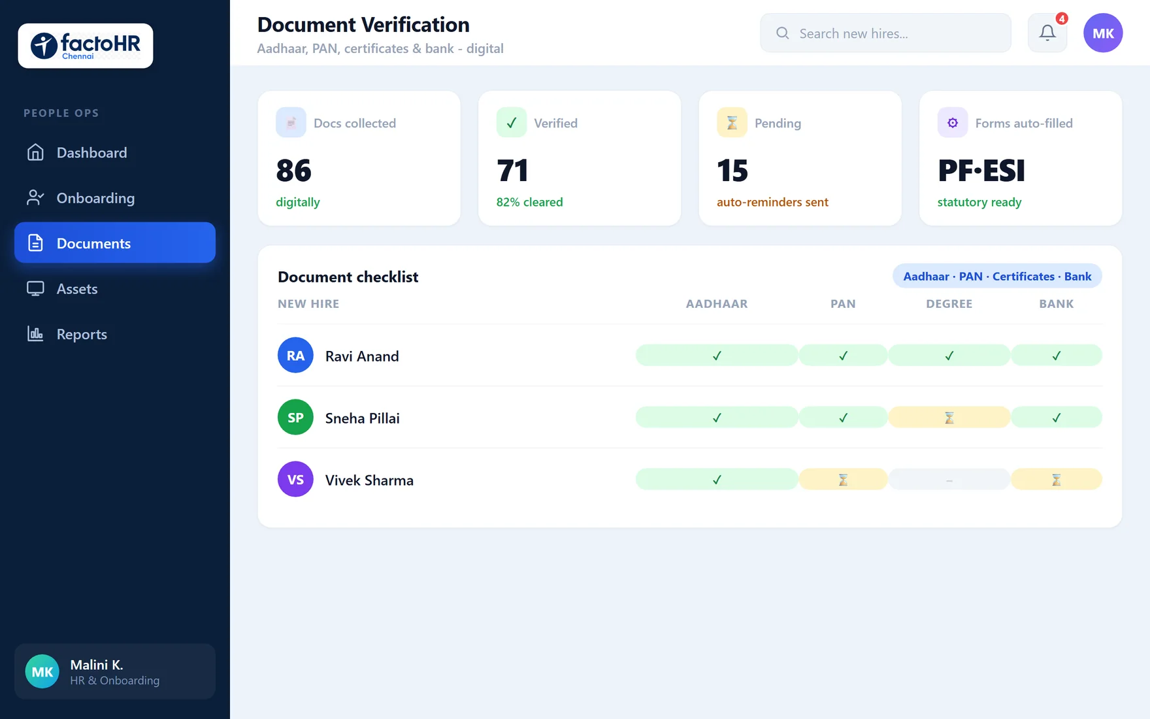Screen dimensions: 1150x719
Task: Open the Forms auto-filled PF·ESI card
Action: (x=1021, y=158)
